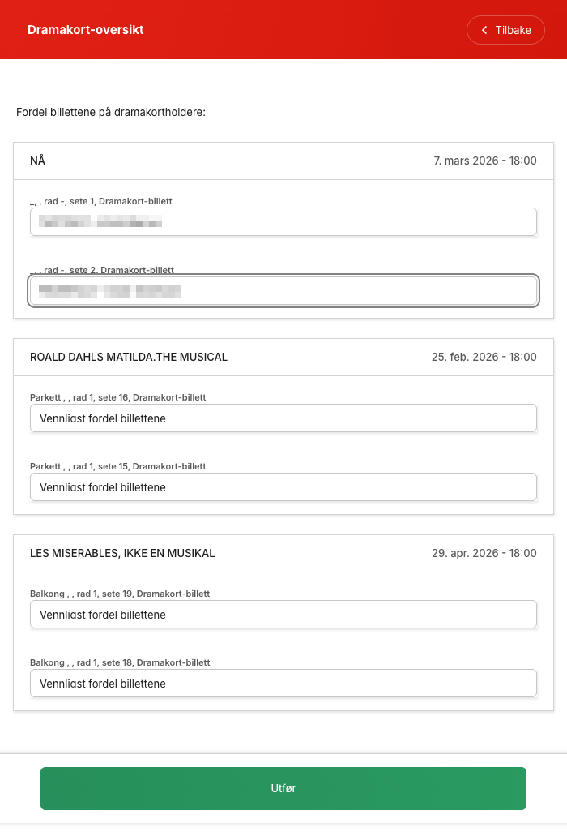Click the 'Fordel billettene på dramakortholdere' instruction text
Viewport: 567px width, 840px height.
click(x=111, y=112)
